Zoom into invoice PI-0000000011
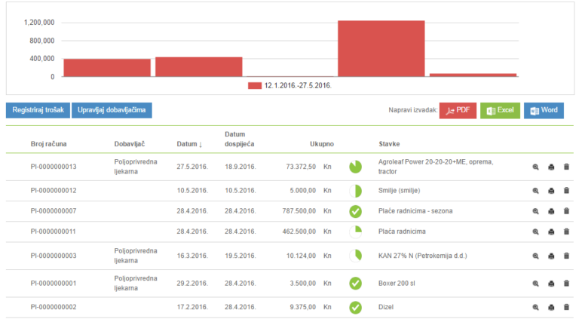 tap(535, 232)
